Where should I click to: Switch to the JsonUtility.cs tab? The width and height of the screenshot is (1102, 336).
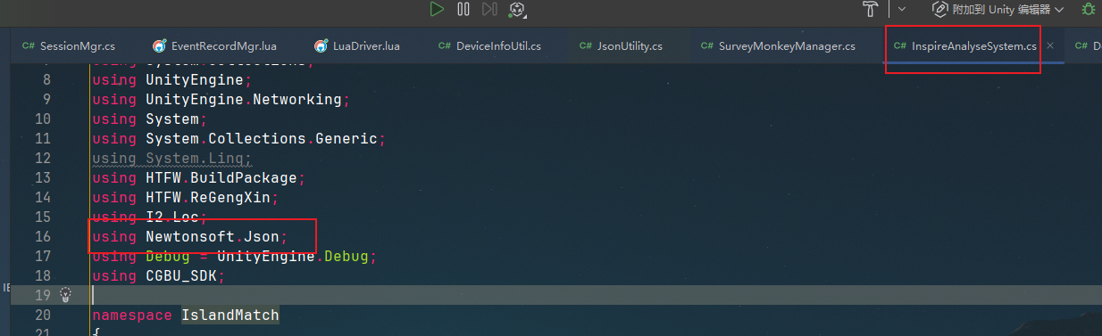[x=621, y=45]
